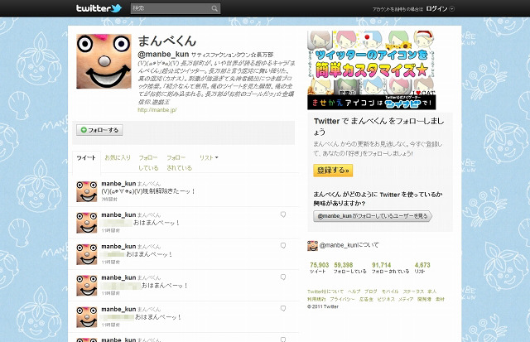Open the http://manbe.jp/ profile link

157,110
